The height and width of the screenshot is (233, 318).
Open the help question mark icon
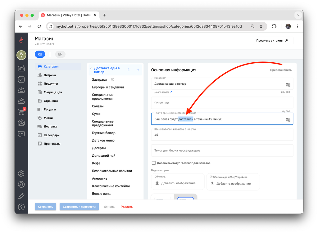[x=21, y=207]
